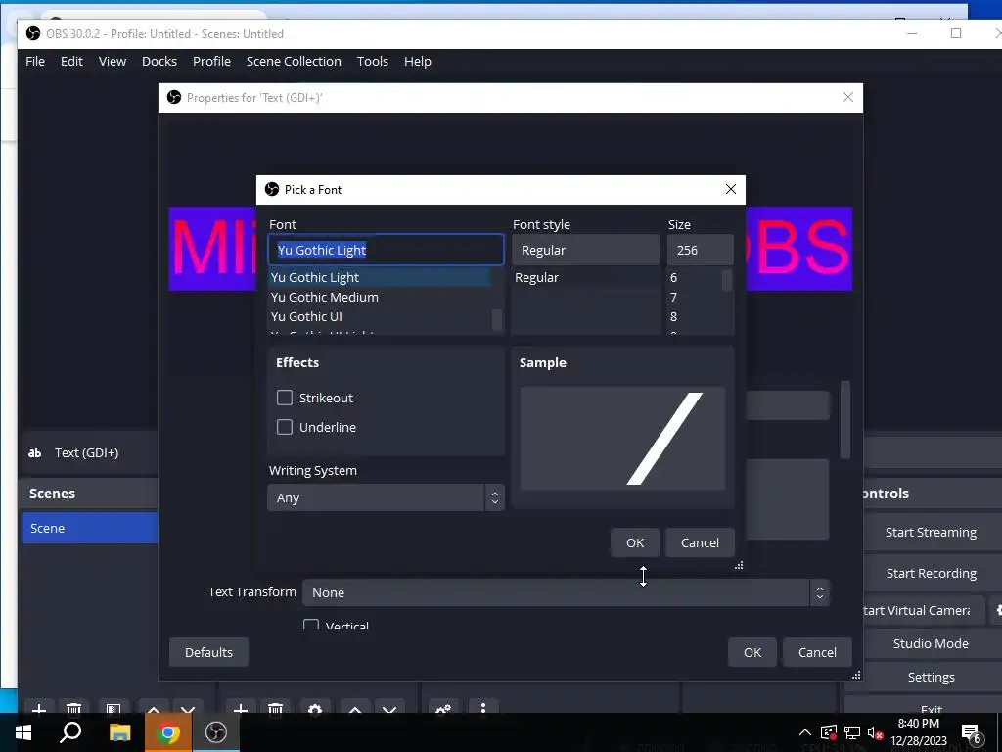
Task: Click the font Size field showing 256
Action: tap(701, 250)
